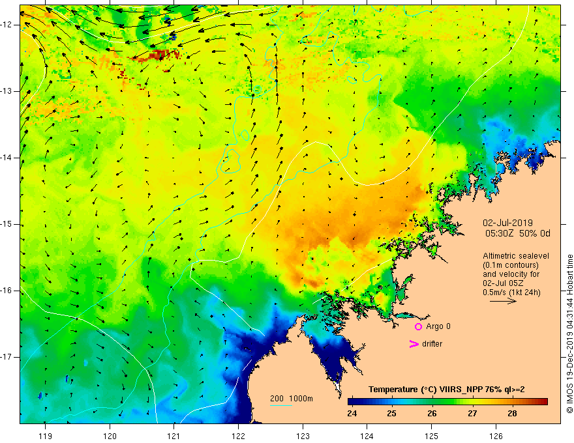Click the colorbar label '26'

pos(432,414)
